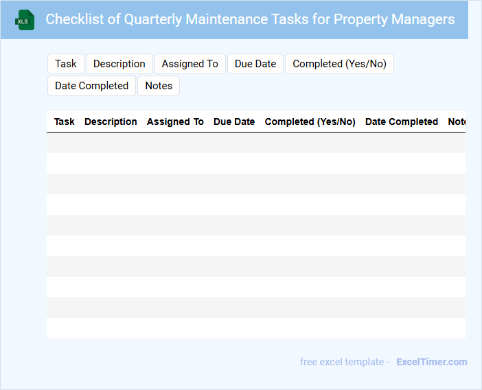Screen dimensions: 482x390
Task: Click the green XLS file icon
Action: (x=25, y=20)
